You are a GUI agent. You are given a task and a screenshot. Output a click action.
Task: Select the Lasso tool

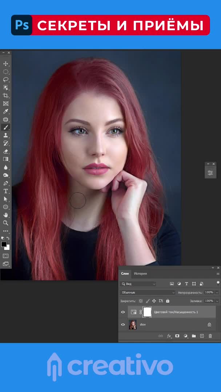(6, 79)
